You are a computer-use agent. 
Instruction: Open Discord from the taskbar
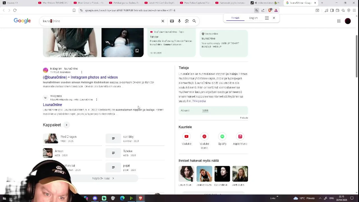tap(95, 198)
